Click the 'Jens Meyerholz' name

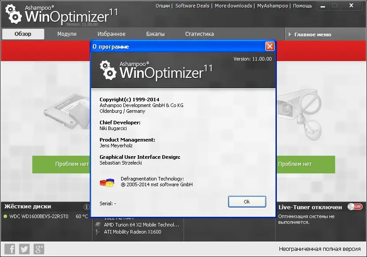pyautogui.click(x=116, y=146)
